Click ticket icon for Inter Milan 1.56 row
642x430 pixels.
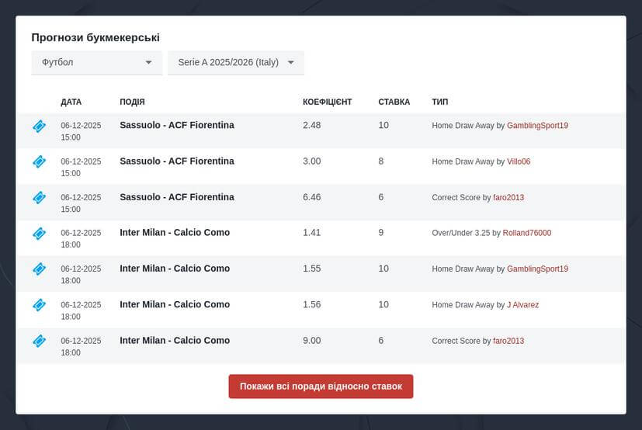pos(39,305)
